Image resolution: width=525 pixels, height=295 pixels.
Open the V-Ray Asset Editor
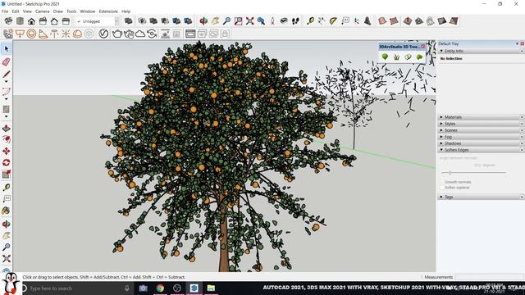103,34
